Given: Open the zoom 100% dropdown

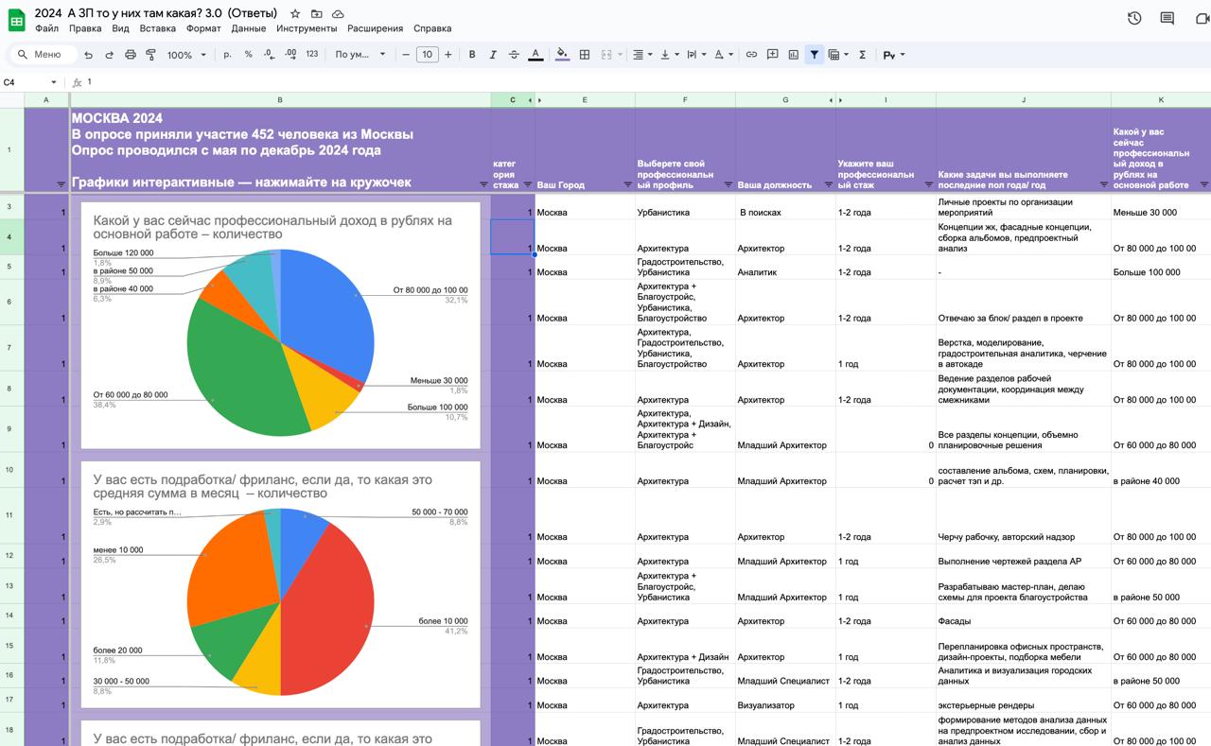Looking at the screenshot, I should coord(186,55).
